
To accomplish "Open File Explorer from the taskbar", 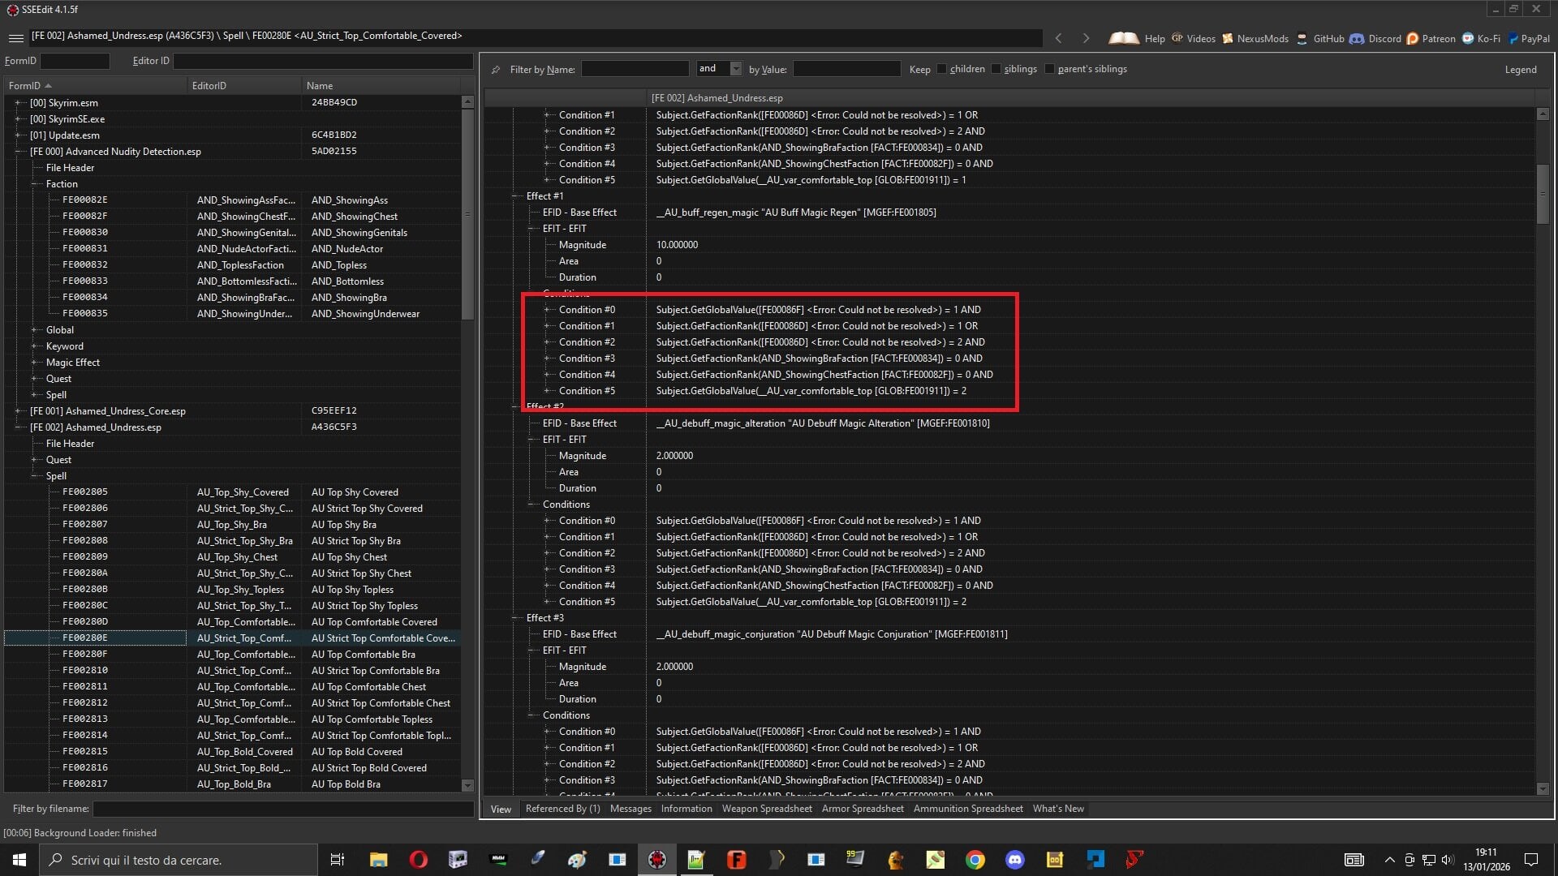I will 378,860.
